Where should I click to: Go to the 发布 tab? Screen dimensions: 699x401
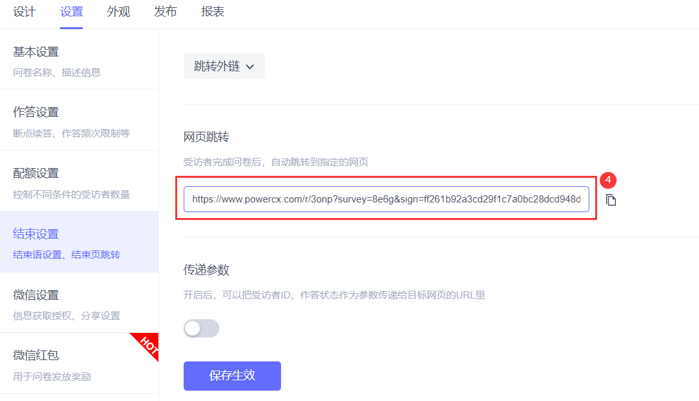pos(166,12)
